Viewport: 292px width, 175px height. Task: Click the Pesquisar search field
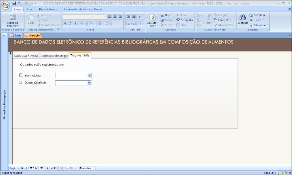coord(87,168)
